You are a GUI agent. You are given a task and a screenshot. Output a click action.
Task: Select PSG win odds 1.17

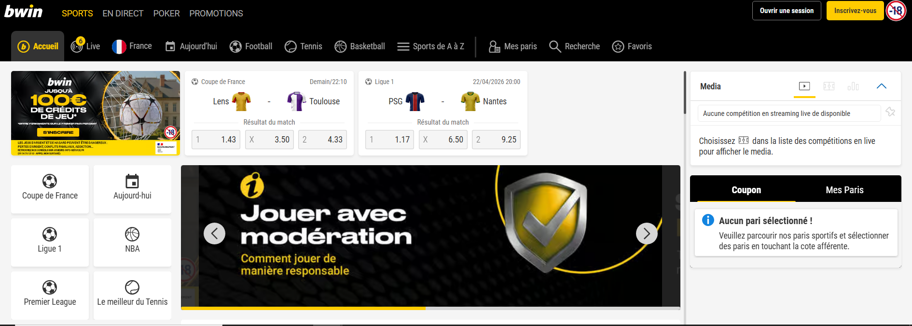click(389, 140)
